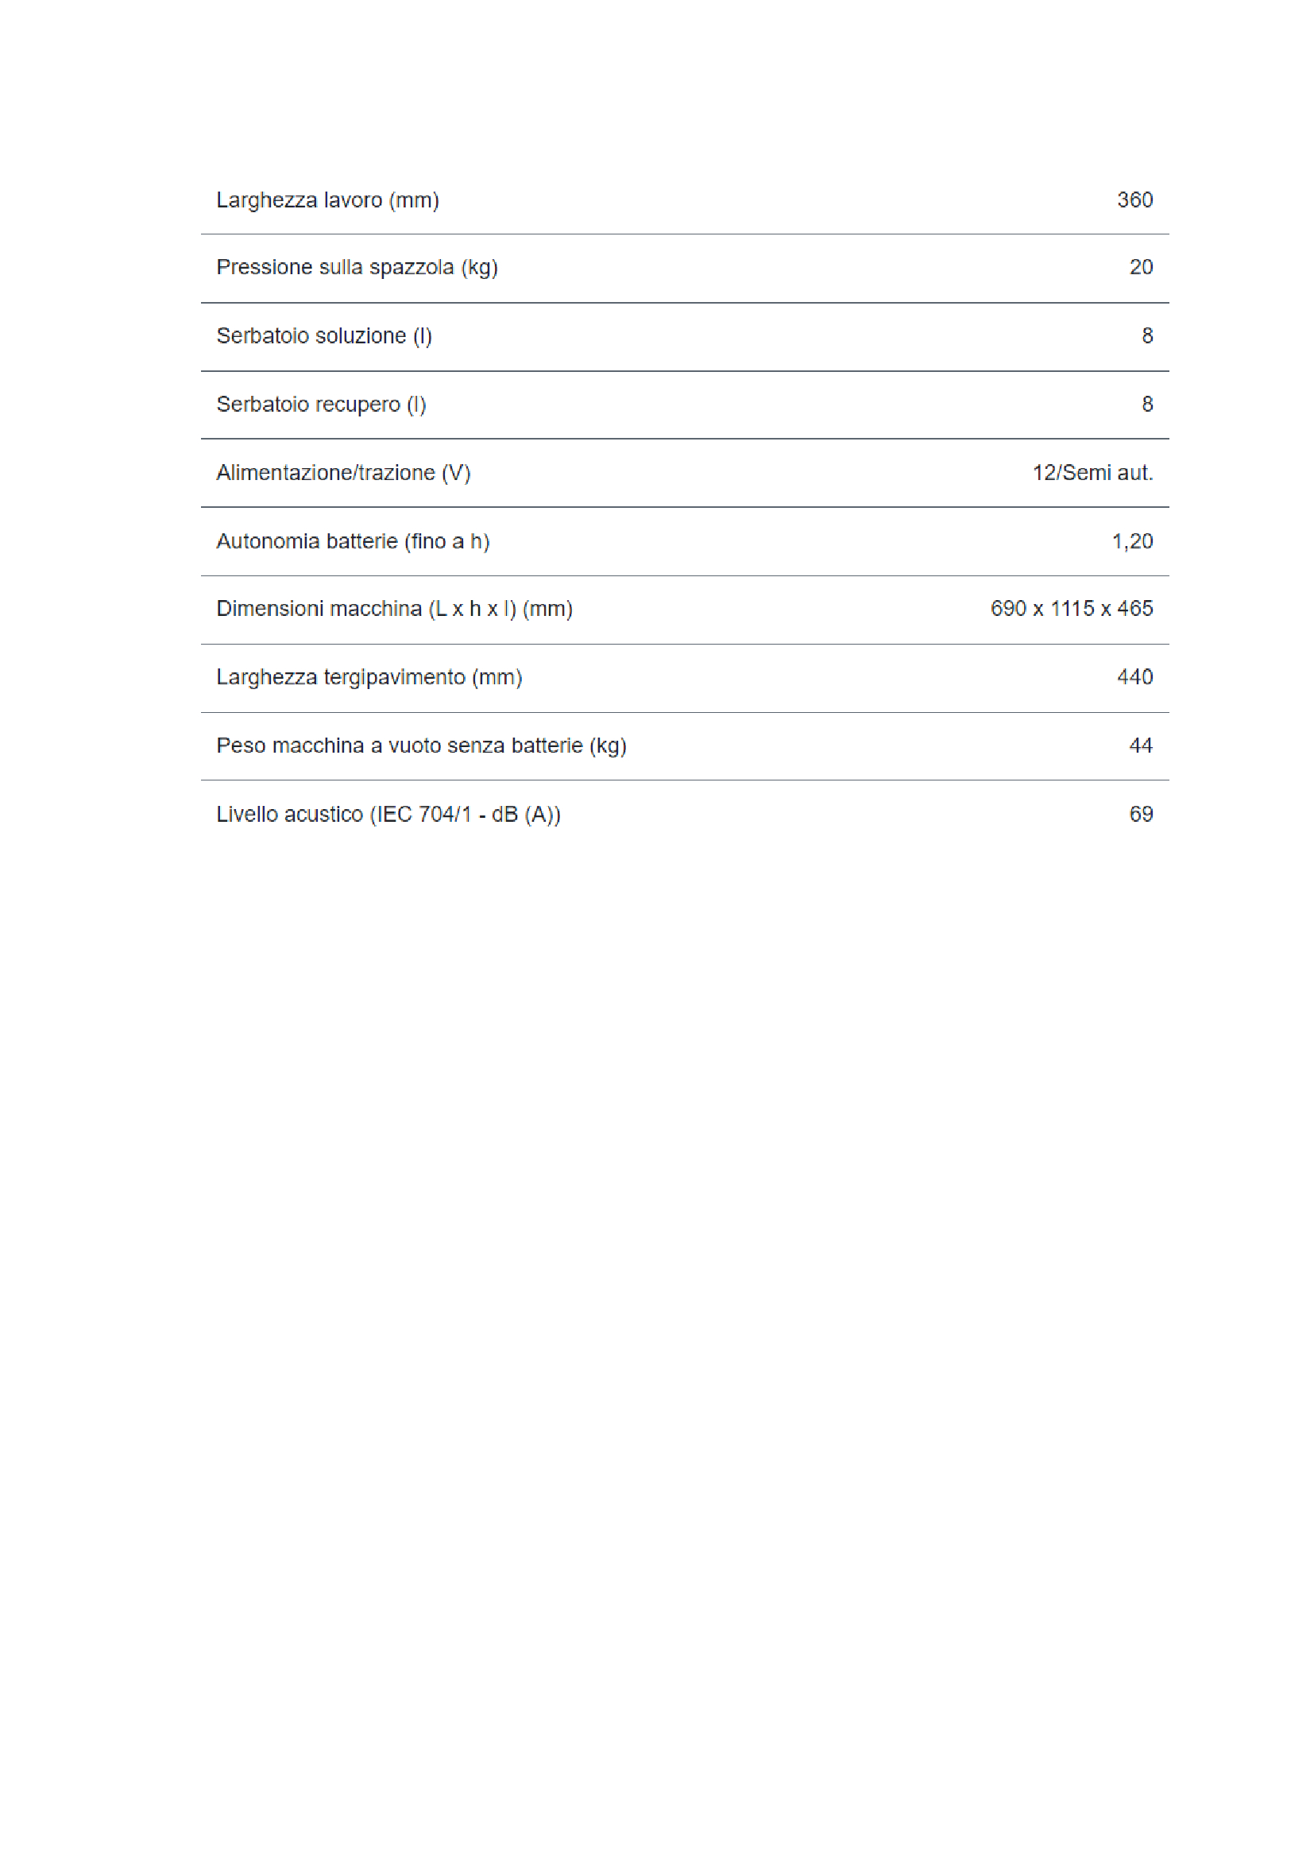Select the 690 x 1115 x 465 dimensions
The height and width of the screenshot is (1859, 1314).
click(x=1071, y=609)
